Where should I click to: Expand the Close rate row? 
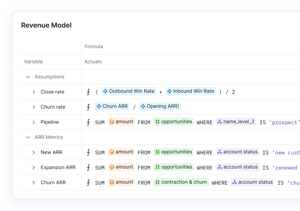(x=34, y=92)
